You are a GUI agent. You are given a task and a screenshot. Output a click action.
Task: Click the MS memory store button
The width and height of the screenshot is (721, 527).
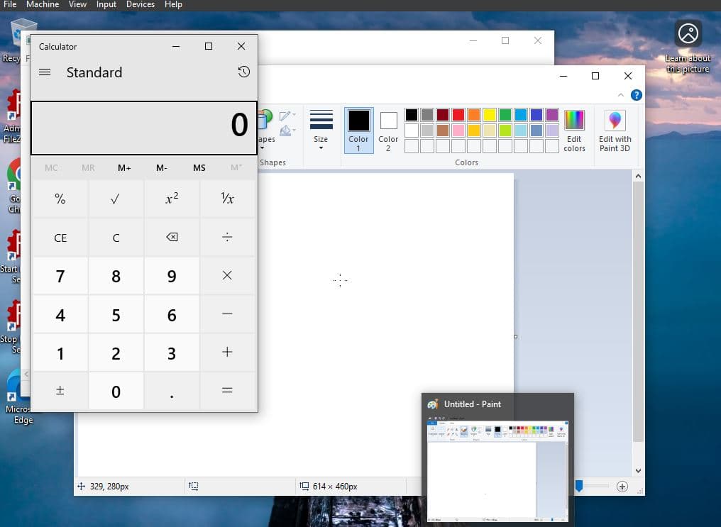pyautogui.click(x=199, y=168)
